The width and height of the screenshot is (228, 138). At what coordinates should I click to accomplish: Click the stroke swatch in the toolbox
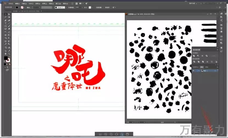coord(9,60)
